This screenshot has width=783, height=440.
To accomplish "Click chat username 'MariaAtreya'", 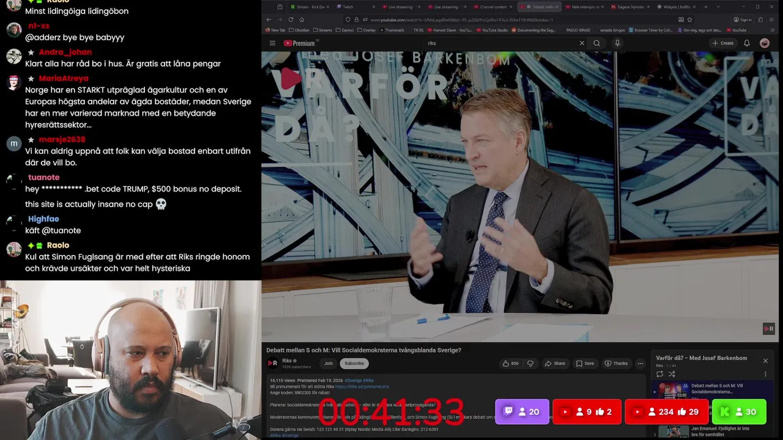I will 64,78.
